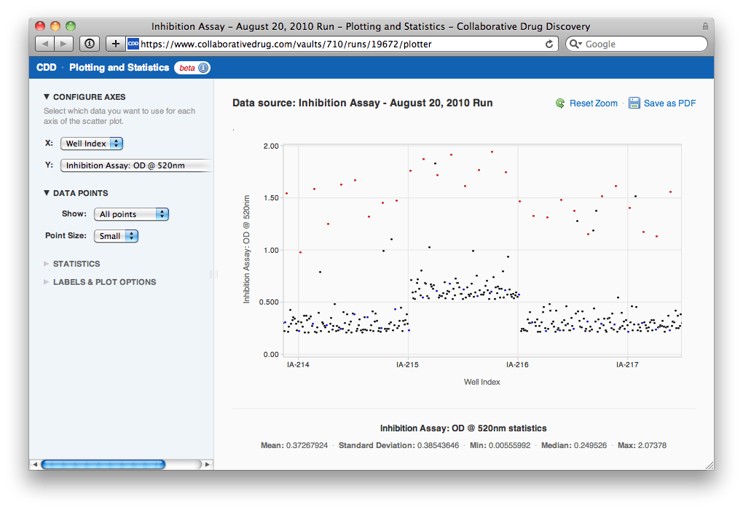Click the Median: 0.249526 statistic
The width and height of the screenshot is (743, 510).
[x=574, y=446]
